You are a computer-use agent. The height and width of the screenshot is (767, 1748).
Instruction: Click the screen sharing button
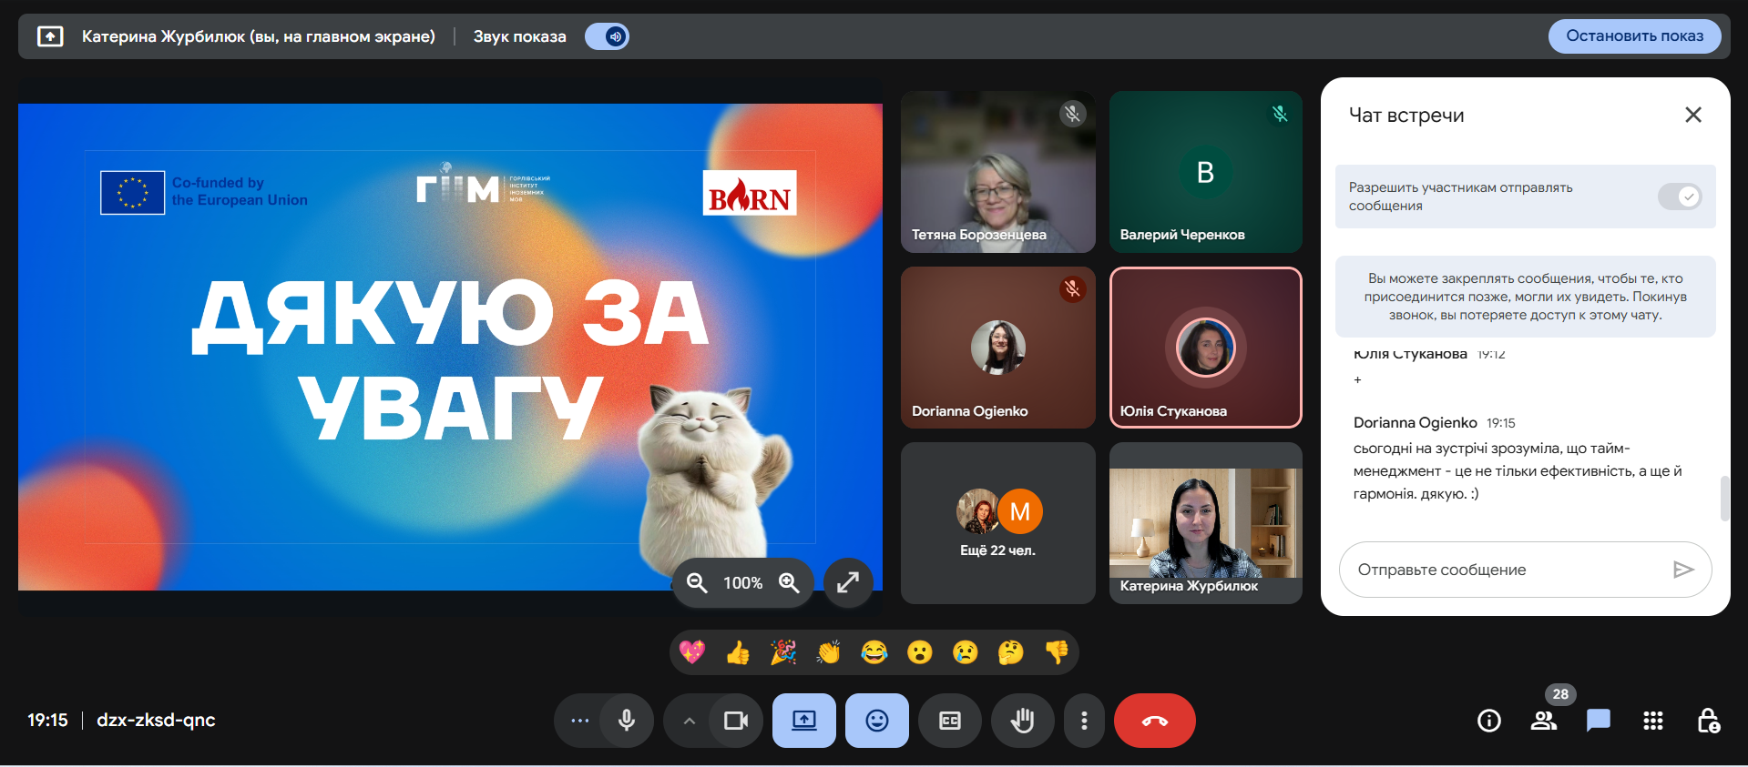[803, 721]
